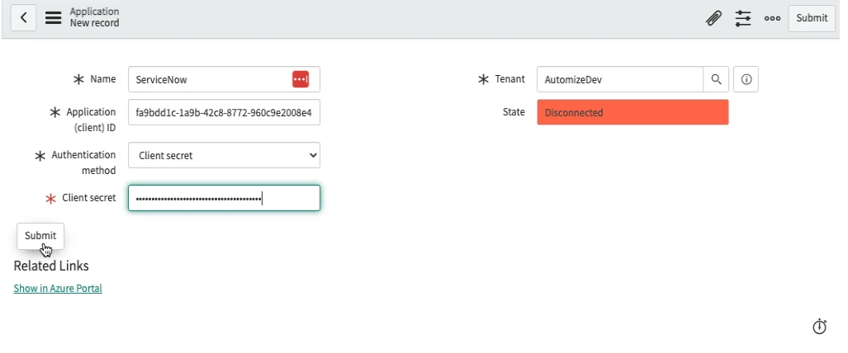Open the three-dot more options menu
This screenshot has height=353, width=848.
tap(772, 18)
